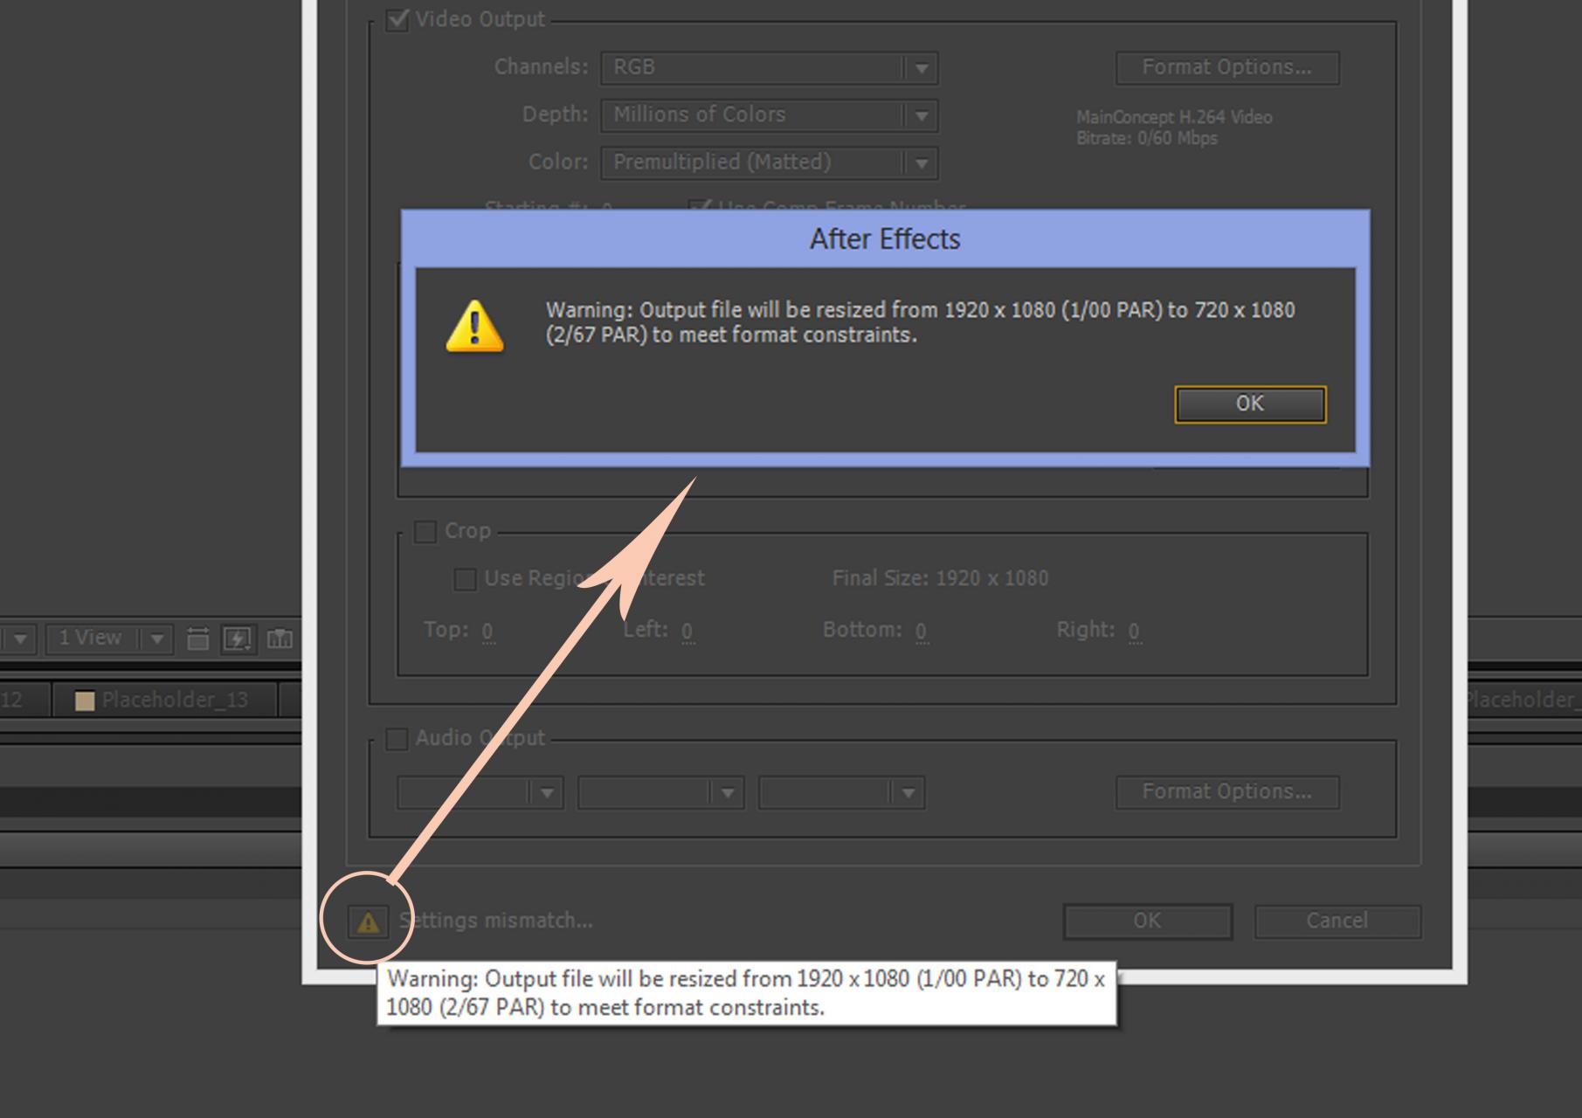Open the second audio output dropdown
This screenshot has height=1118, width=1582.
[x=660, y=793]
